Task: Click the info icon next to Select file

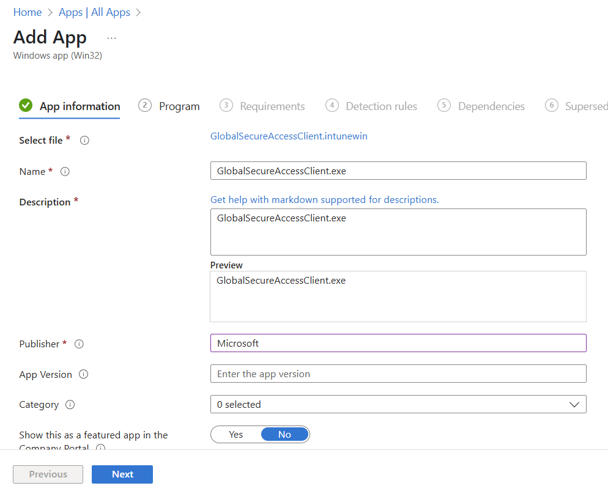Action: point(84,140)
